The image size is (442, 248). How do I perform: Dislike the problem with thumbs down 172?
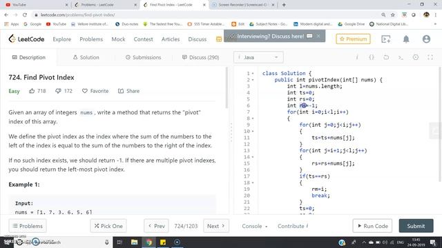click(x=58, y=91)
